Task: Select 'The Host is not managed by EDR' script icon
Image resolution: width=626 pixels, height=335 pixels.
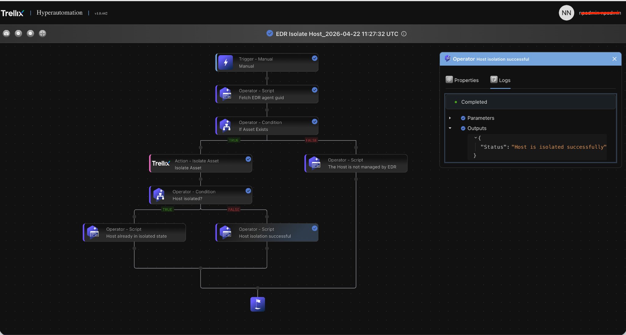Action: click(x=315, y=163)
